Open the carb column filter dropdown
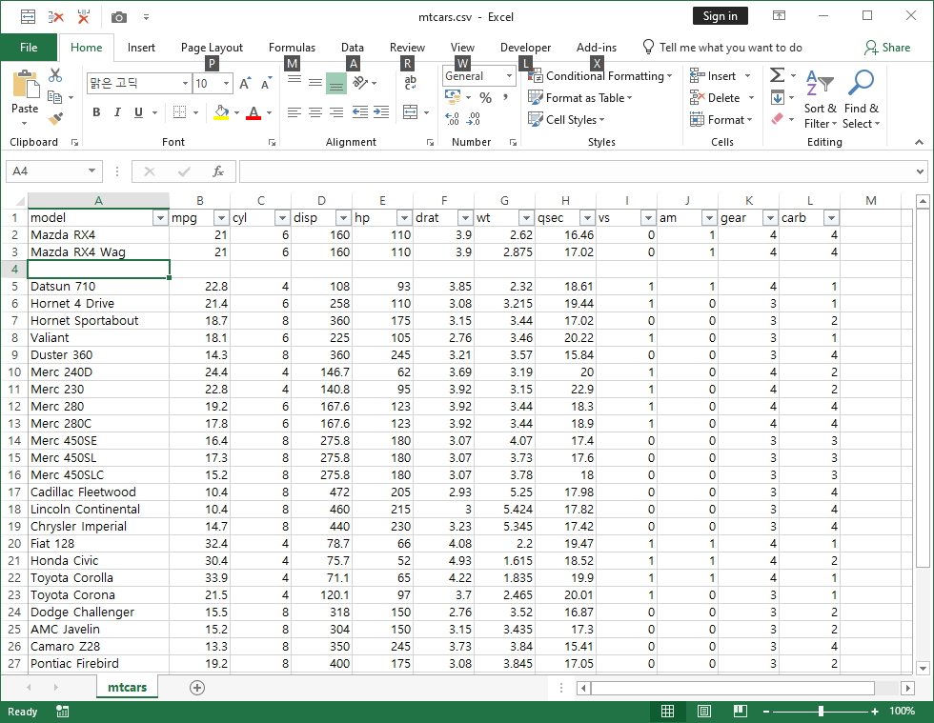 click(831, 218)
